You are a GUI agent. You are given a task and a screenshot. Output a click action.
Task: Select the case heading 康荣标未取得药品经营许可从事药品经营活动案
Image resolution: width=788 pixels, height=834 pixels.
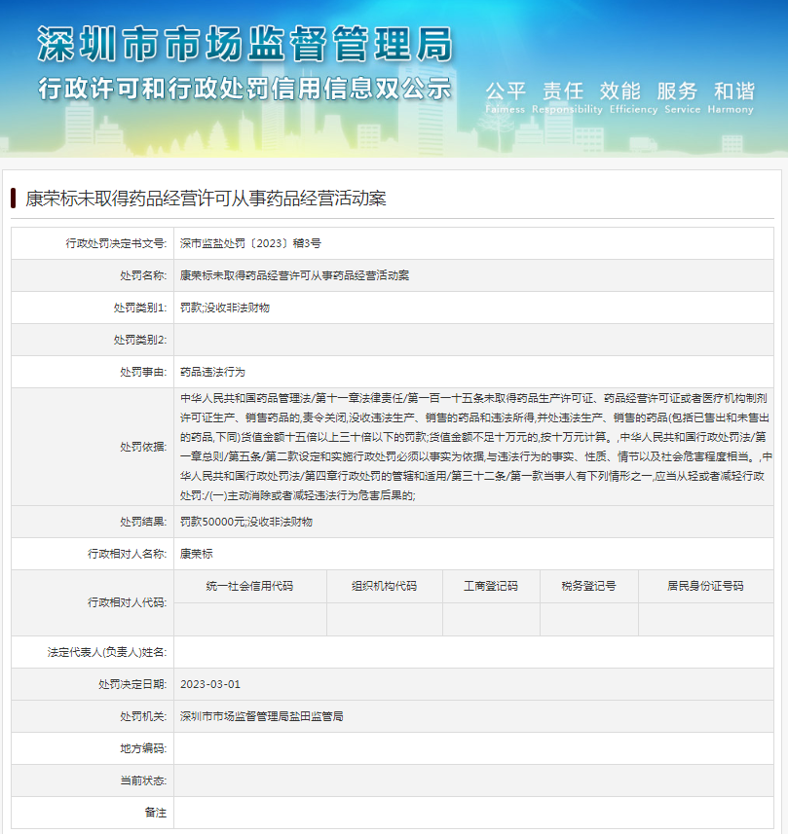point(206,199)
